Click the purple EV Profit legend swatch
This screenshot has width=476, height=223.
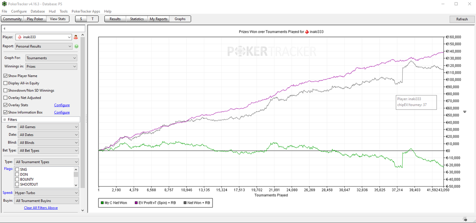point(137,203)
